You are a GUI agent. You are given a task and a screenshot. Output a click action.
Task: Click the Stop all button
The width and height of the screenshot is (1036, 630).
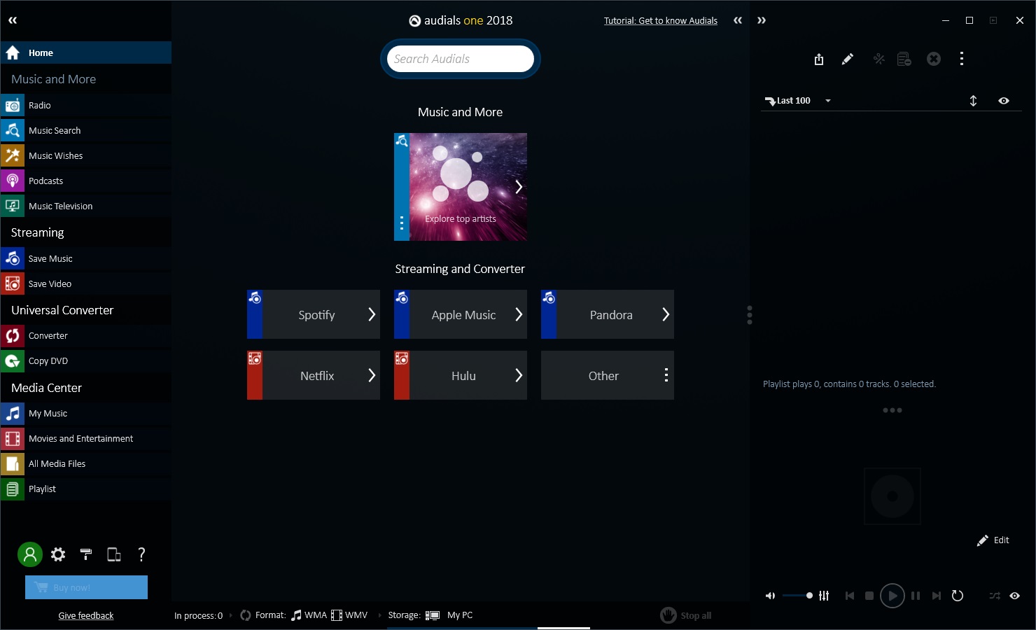point(686,616)
